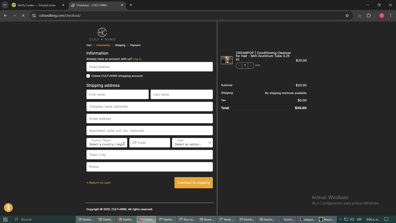The height and width of the screenshot is (223, 396).
Task: Click the 3:06 a. m. clock
Action: 373,219
